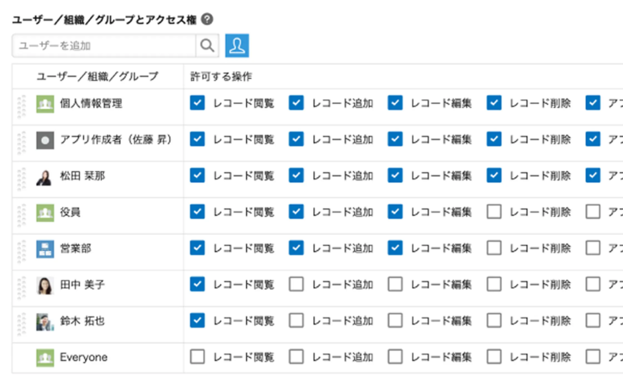Click the Everyone group icon
The width and height of the screenshot is (623, 389).
tap(46, 357)
